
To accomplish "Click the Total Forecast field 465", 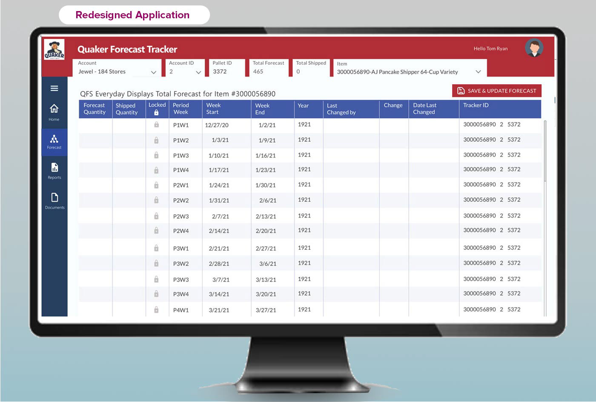I will click(269, 68).
